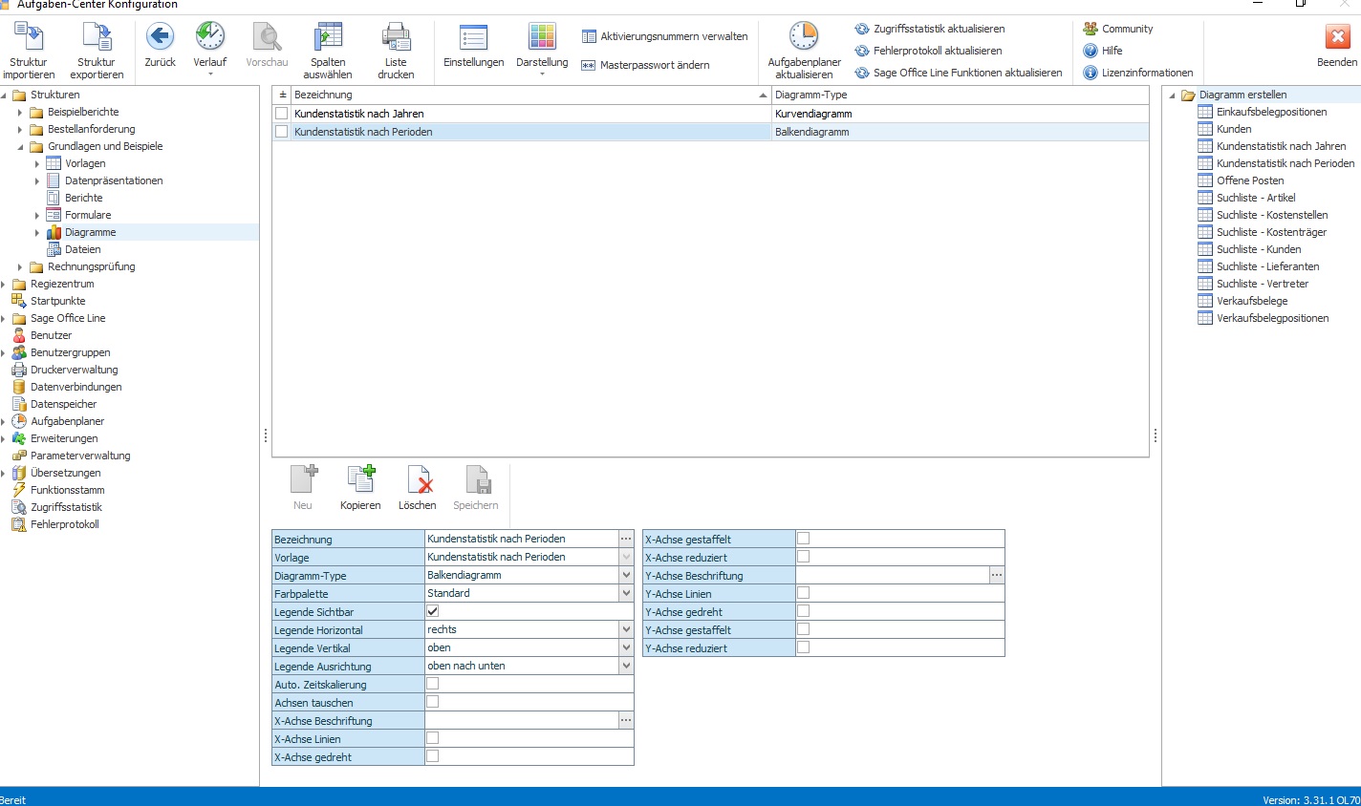Tick the X-Achse Linien checkbox
Image resolution: width=1361 pixels, height=806 pixels.
(x=433, y=738)
